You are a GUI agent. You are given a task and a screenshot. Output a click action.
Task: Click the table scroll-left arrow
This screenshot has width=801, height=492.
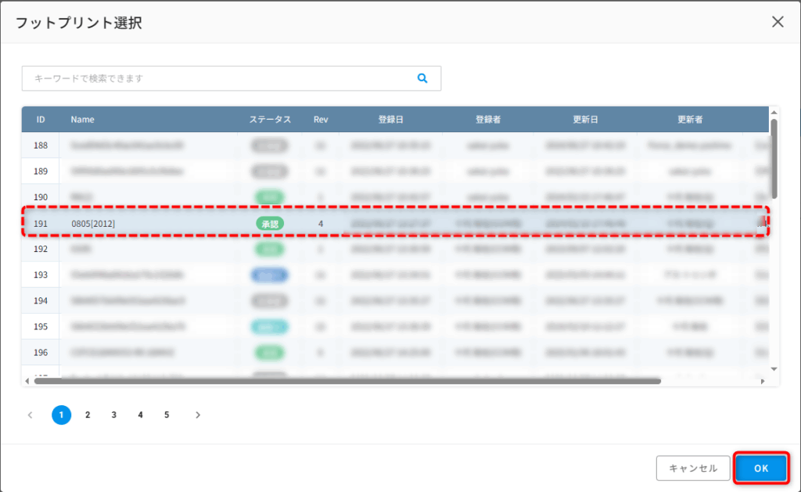(27, 381)
